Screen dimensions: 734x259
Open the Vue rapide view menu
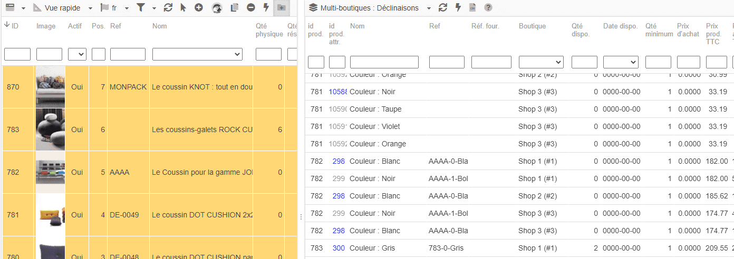(x=62, y=8)
